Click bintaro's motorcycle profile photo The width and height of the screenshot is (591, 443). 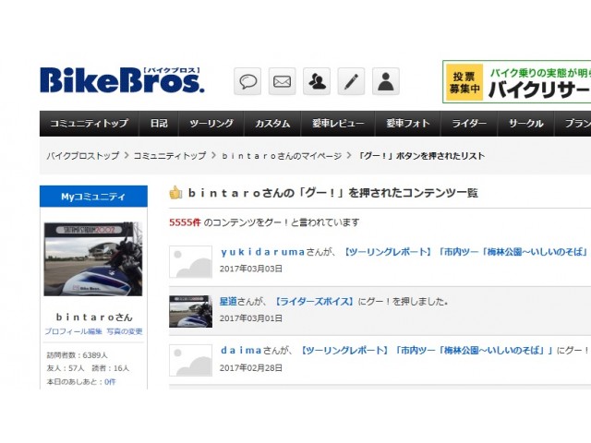click(93, 259)
